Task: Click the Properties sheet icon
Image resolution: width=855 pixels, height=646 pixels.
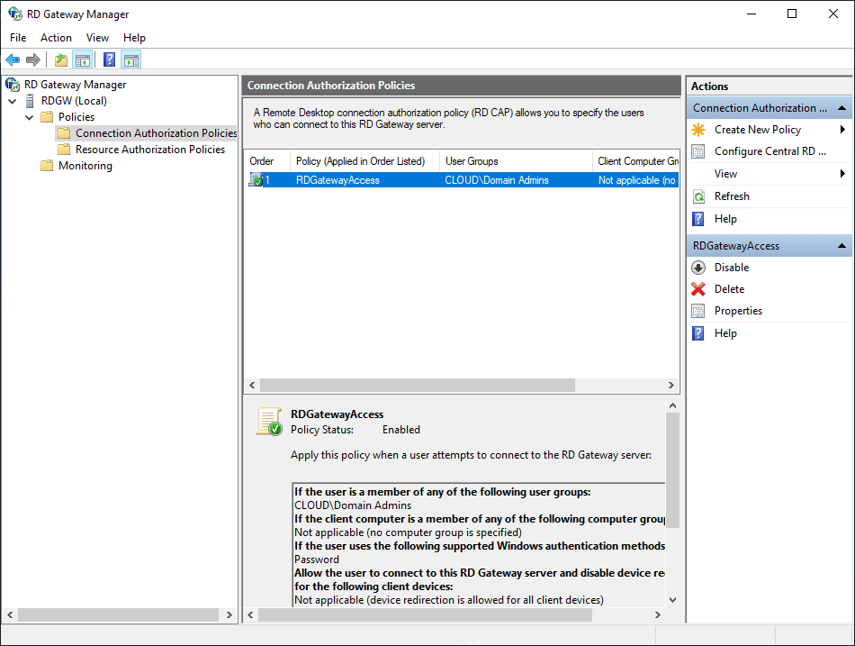Action: click(698, 311)
